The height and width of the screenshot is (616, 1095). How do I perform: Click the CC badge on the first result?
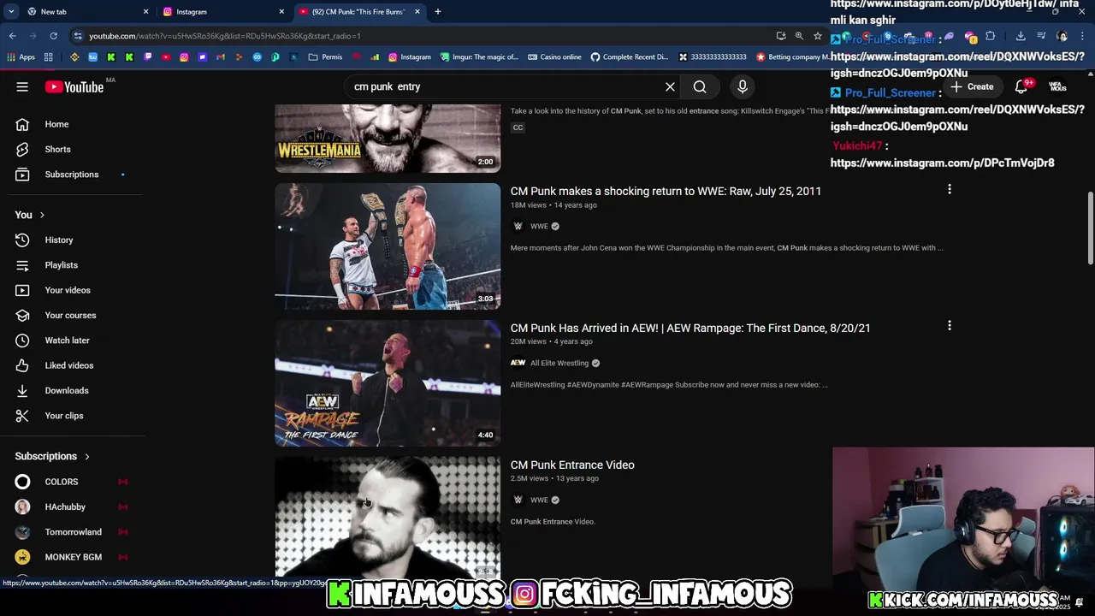click(518, 127)
